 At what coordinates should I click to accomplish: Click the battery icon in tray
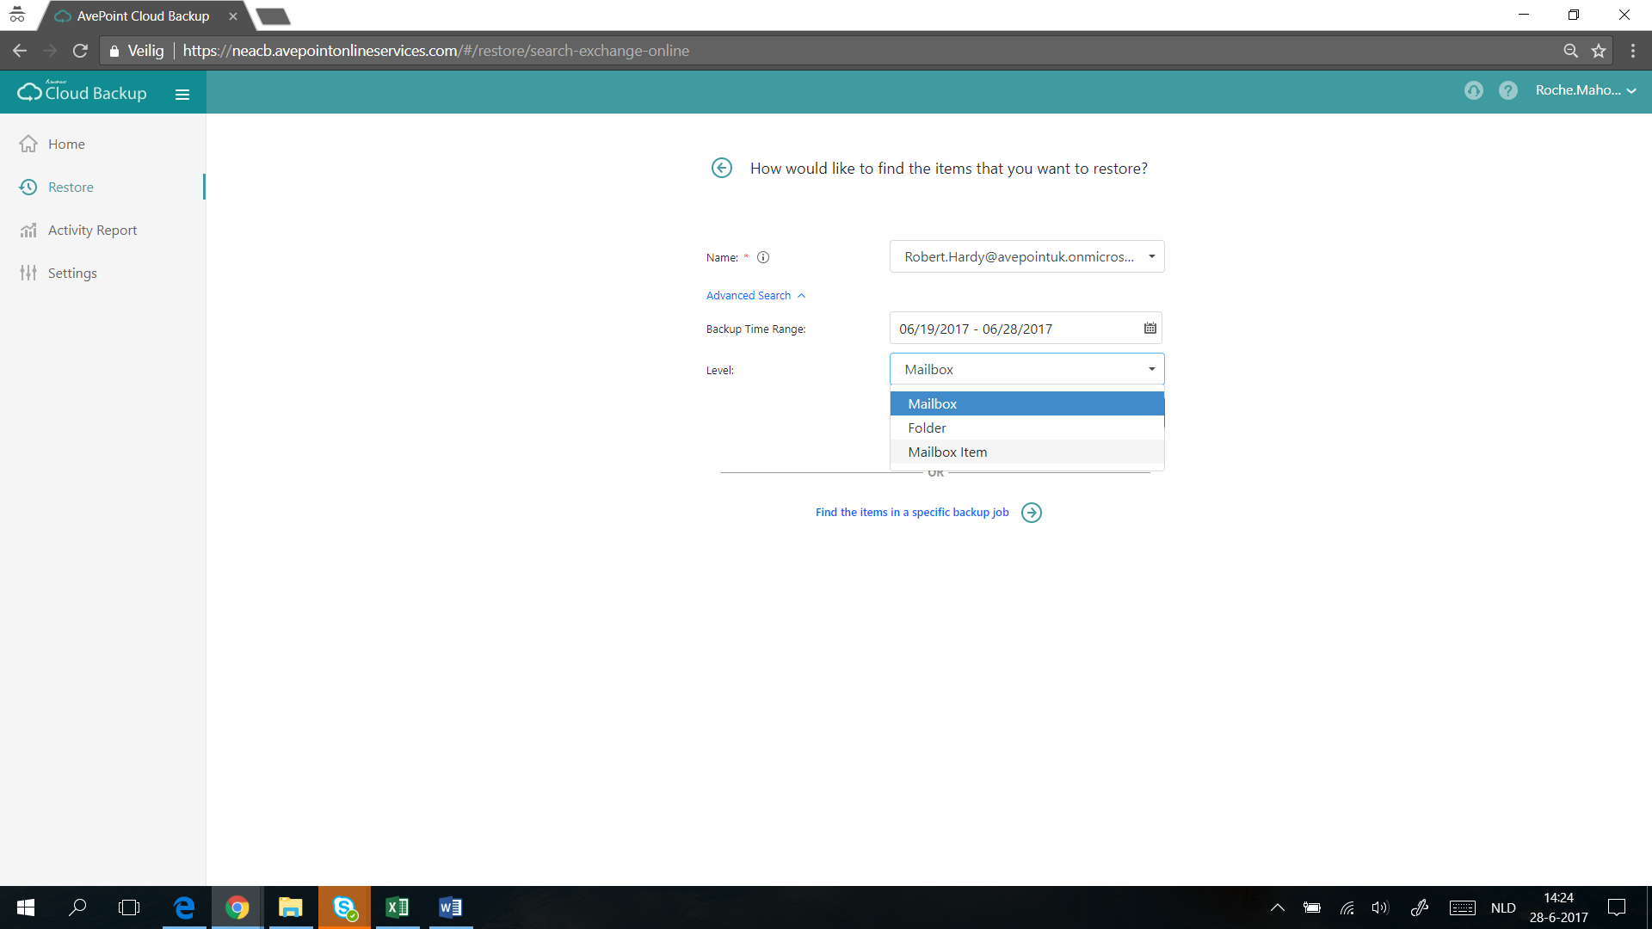[1311, 907]
